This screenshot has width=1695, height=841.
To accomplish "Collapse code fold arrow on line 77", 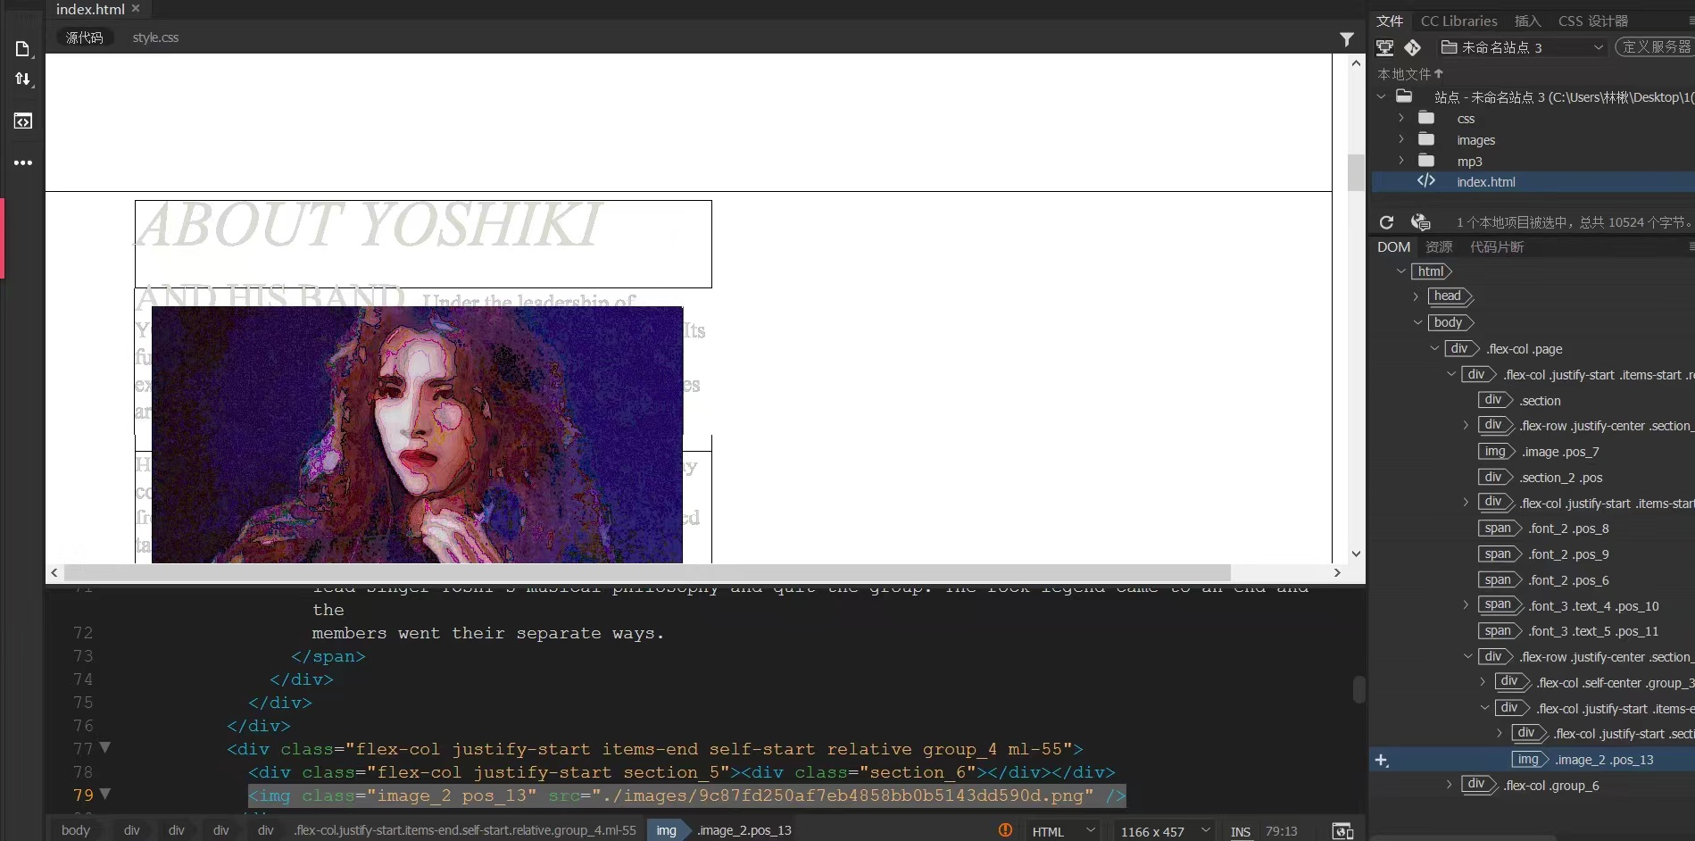I will (105, 747).
